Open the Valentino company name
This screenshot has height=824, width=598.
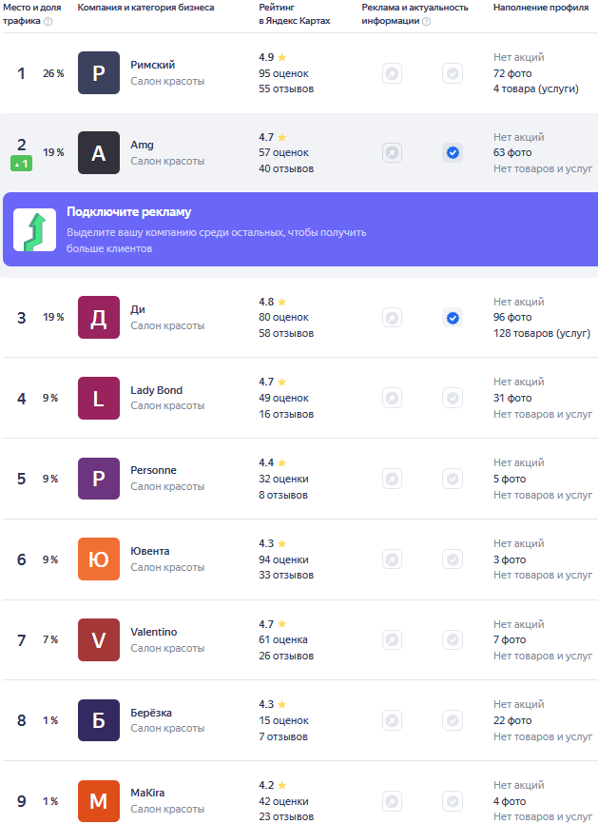pos(154,632)
